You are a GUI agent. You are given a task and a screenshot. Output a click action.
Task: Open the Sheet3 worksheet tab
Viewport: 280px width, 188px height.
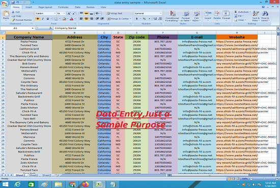(47, 175)
